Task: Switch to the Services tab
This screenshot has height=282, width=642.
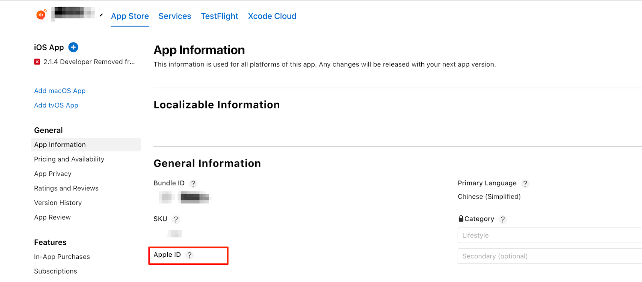Action: pos(175,16)
